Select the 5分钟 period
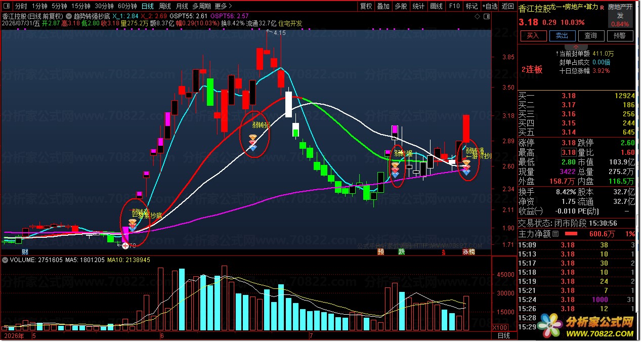 click(59, 7)
